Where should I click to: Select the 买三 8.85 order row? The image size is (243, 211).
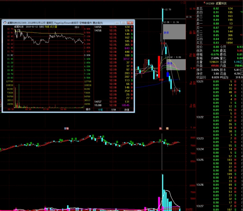(x=219, y=35)
